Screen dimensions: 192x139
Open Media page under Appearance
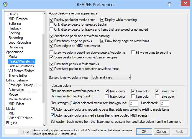tap(13, 57)
